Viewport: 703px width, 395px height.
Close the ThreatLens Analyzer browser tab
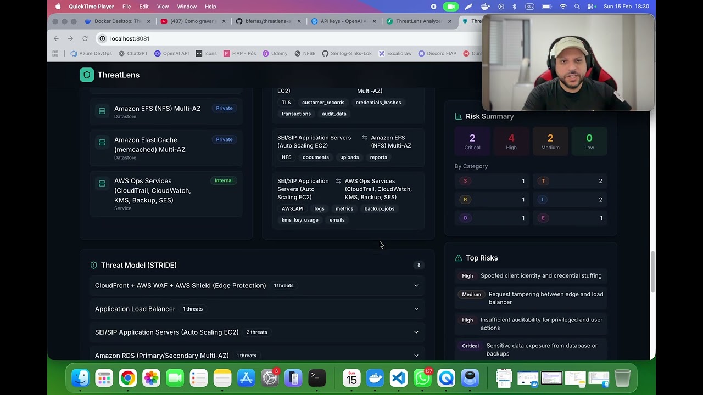(x=449, y=21)
